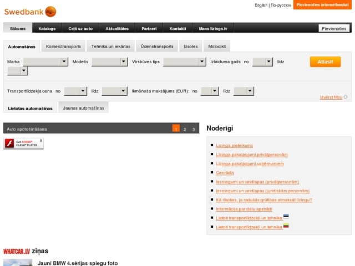The height and width of the screenshot is (266, 355).
Task: Switch to the Ūdenstransports tab
Action: 157,47
